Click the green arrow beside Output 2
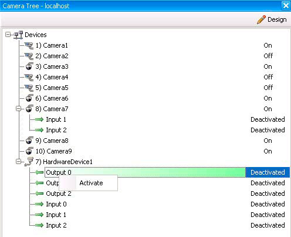 click(x=39, y=193)
